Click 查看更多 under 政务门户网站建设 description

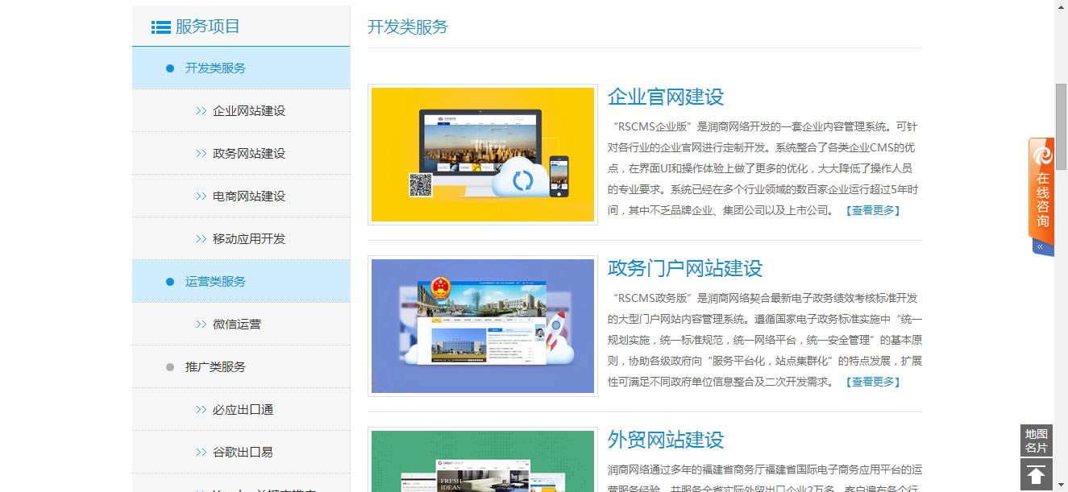click(x=873, y=382)
